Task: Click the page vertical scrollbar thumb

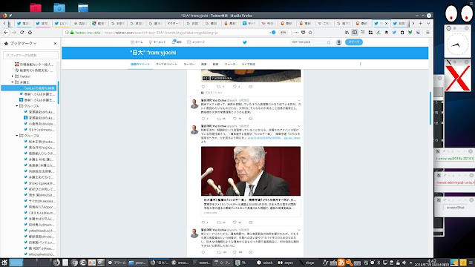Action: 430,108
